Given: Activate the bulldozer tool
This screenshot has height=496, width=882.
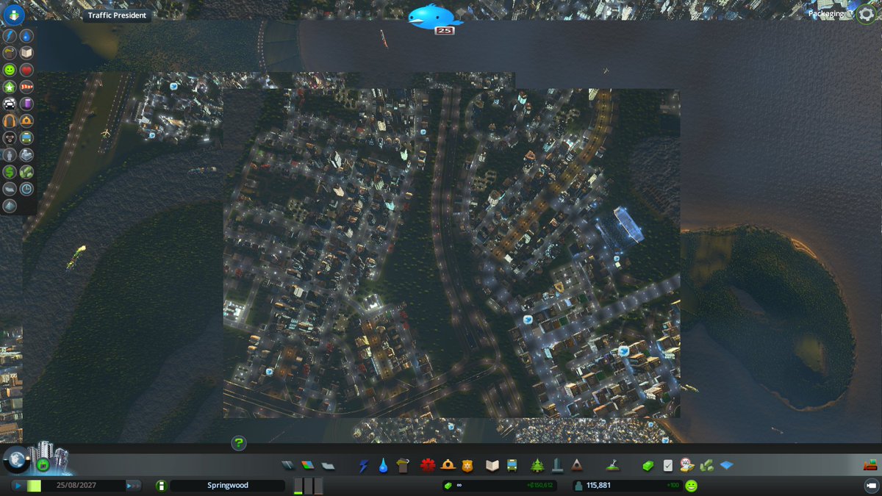Looking at the screenshot, I should coord(870,465).
